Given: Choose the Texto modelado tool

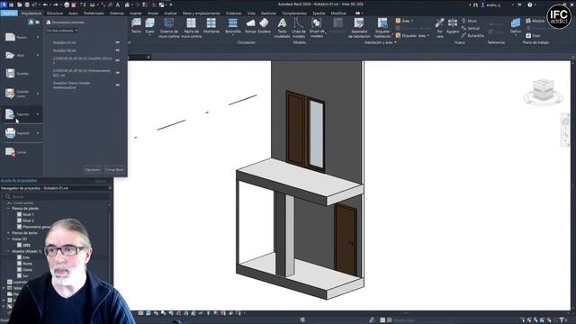Looking at the screenshot, I should click(282, 28).
